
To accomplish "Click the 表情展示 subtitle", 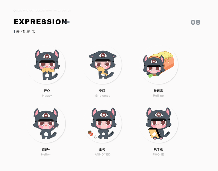I will pos(26,32).
